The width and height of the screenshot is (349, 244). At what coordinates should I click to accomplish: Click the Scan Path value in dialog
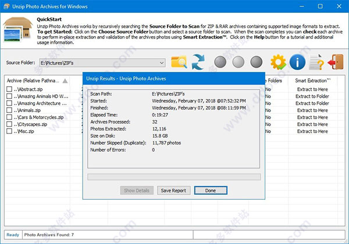point(168,94)
